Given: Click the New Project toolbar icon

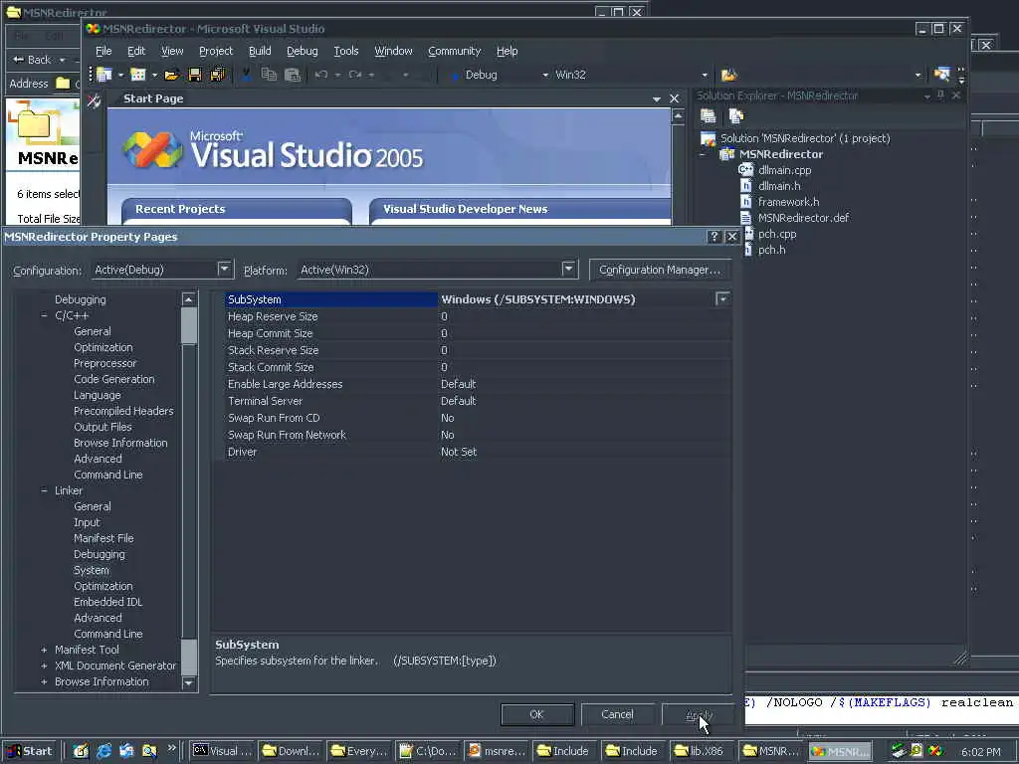Looking at the screenshot, I should tap(104, 75).
